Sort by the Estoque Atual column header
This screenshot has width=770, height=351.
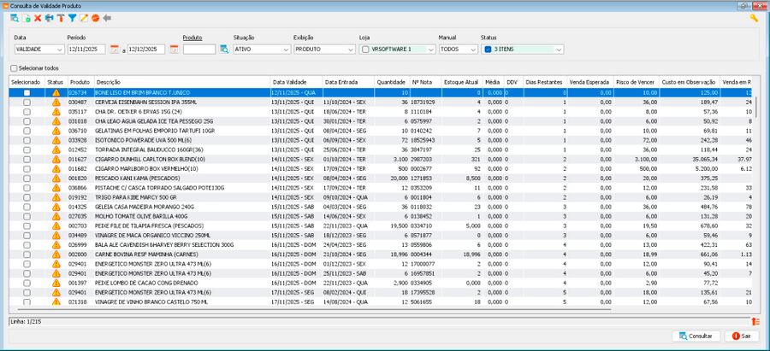click(461, 82)
